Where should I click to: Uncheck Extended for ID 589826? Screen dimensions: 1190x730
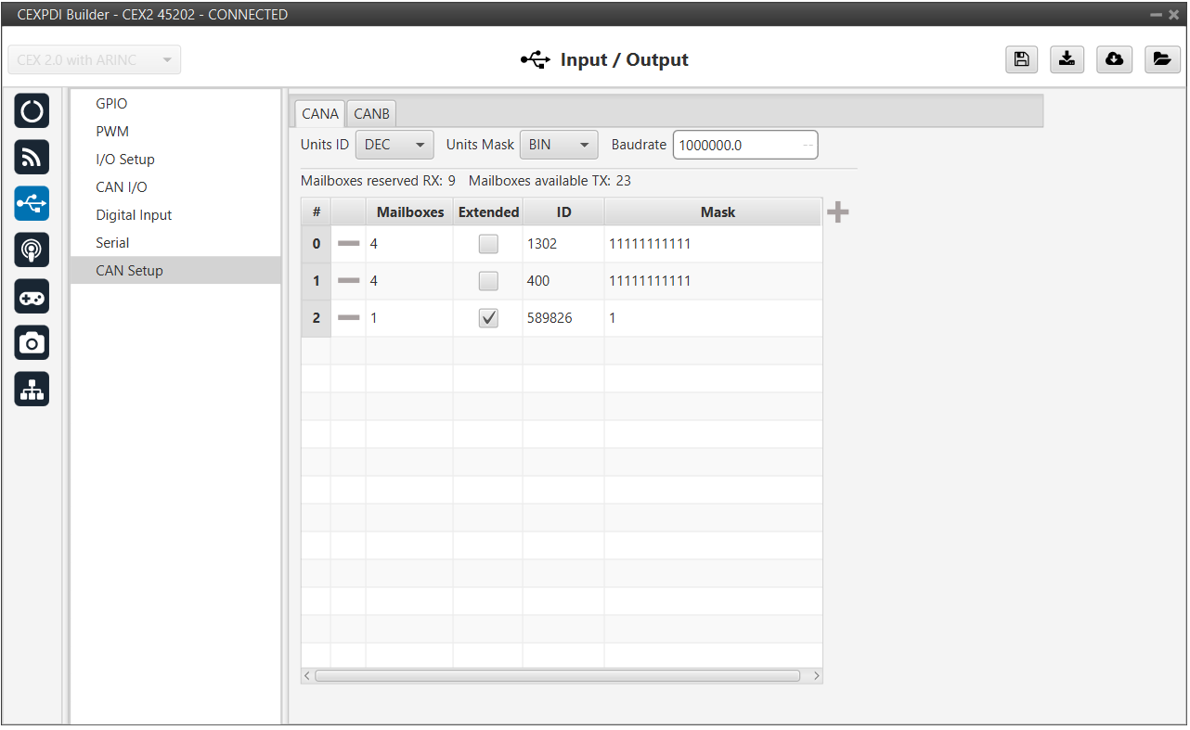488,318
